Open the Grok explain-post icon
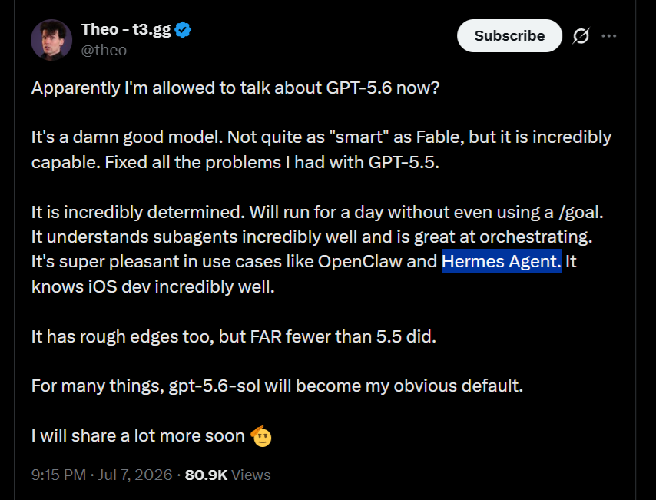Image resolution: width=656 pixels, height=500 pixels. coord(581,36)
